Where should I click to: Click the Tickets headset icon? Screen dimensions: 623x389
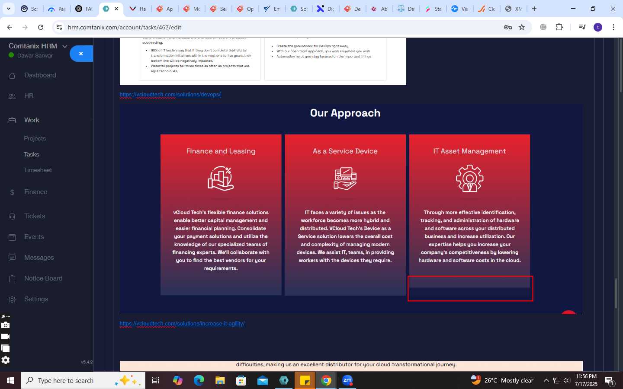click(x=12, y=217)
